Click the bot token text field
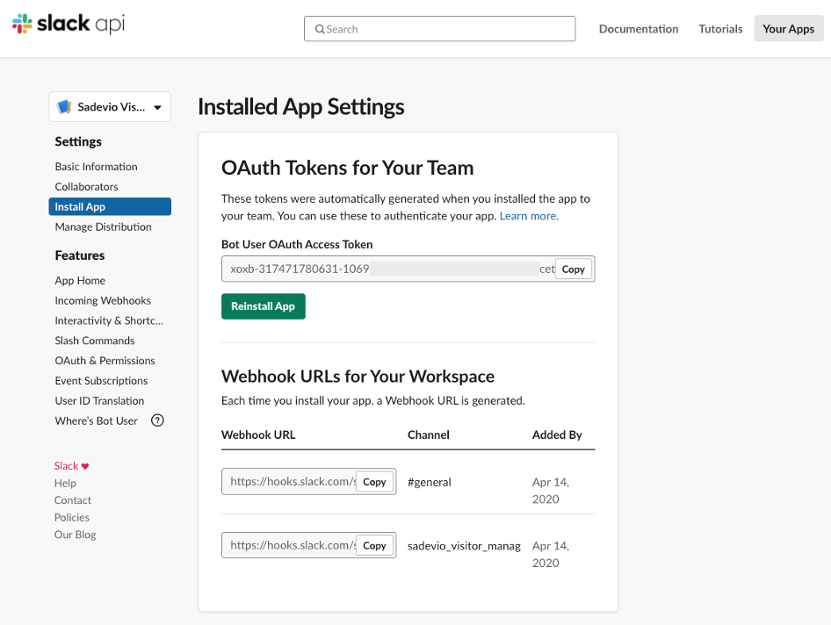Screen dimensions: 831x625 pos(388,269)
